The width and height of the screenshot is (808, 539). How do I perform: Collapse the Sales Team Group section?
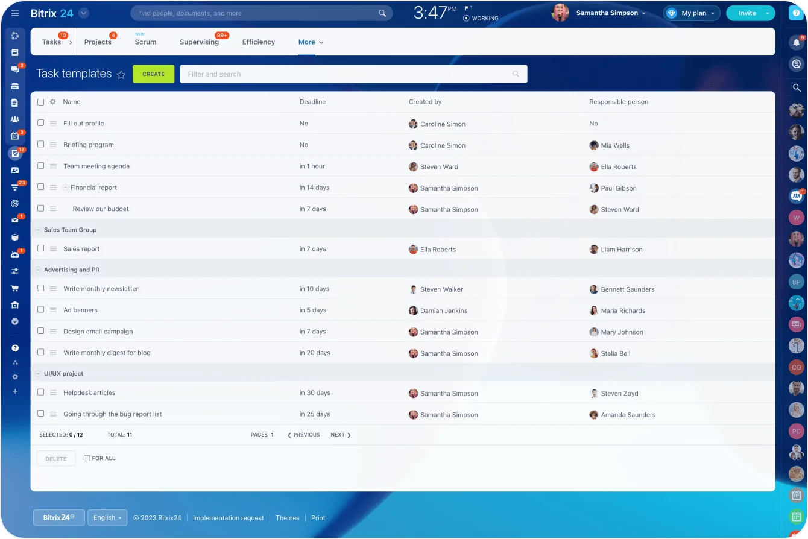click(38, 230)
